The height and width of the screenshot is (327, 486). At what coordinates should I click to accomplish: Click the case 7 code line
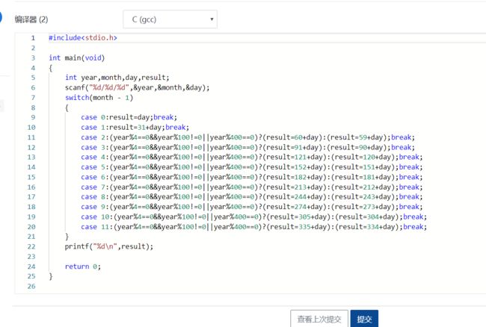tap(252, 187)
